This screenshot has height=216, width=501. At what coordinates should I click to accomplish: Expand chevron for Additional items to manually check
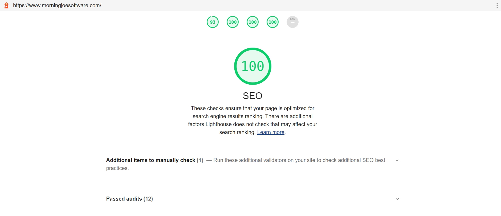397,160
